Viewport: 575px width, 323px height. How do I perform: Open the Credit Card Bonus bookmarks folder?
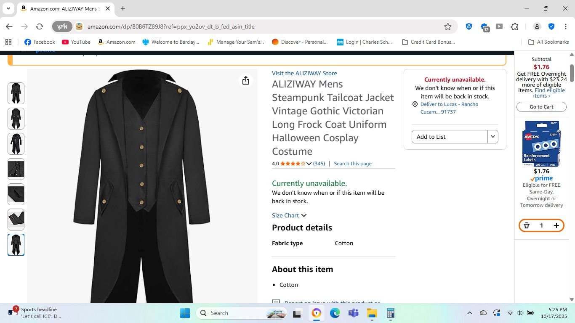click(428, 42)
